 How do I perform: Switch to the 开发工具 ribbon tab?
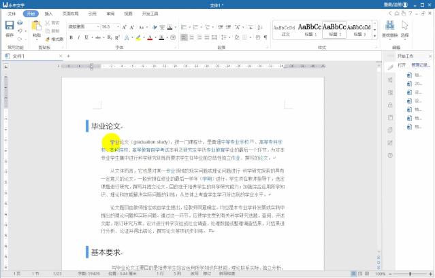pos(150,14)
